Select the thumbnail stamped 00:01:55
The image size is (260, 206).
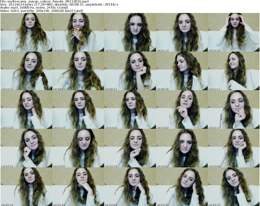pyautogui.click(x=26, y=71)
